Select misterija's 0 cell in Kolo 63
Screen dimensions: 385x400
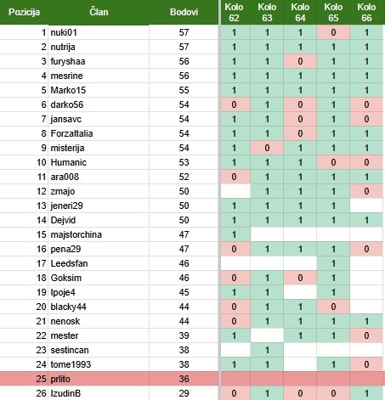pos(267,148)
